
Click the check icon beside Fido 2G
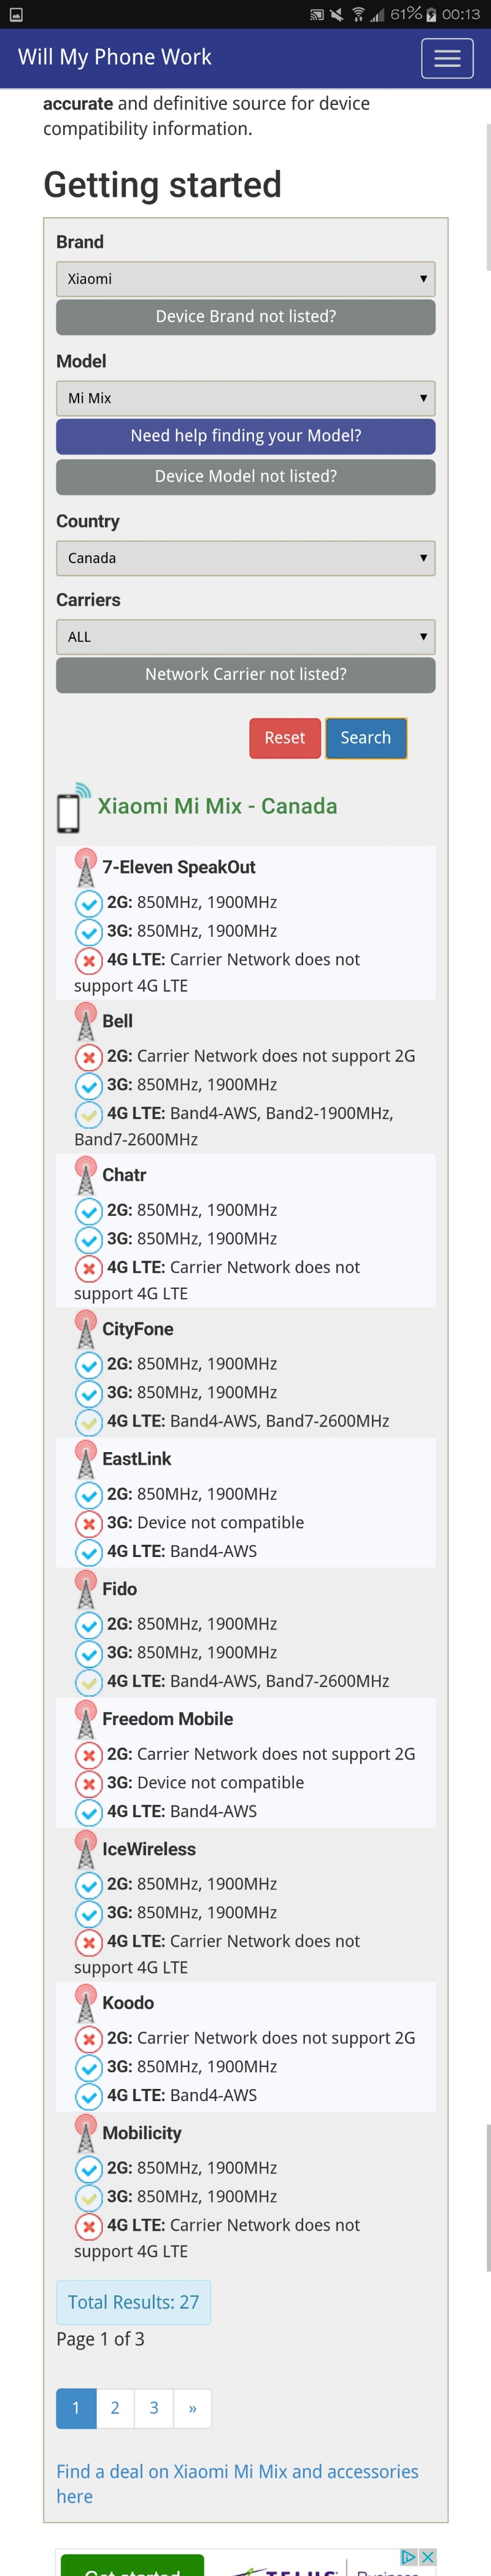(89, 1625)
